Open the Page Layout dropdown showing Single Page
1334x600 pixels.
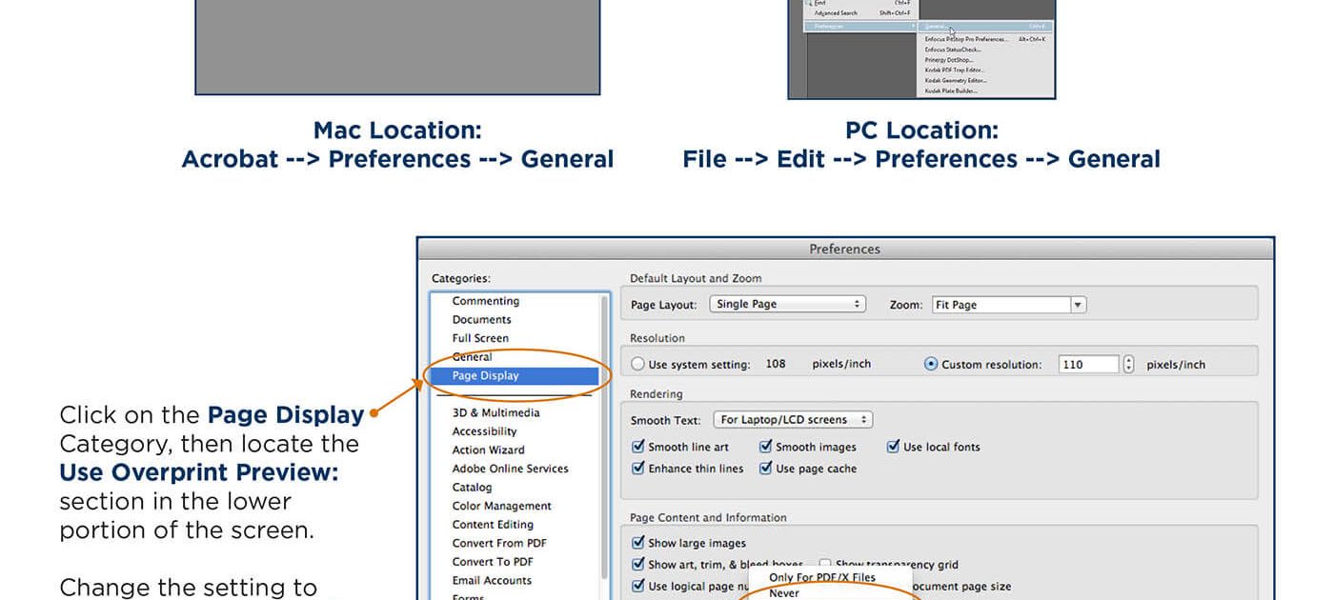point(788,305)
